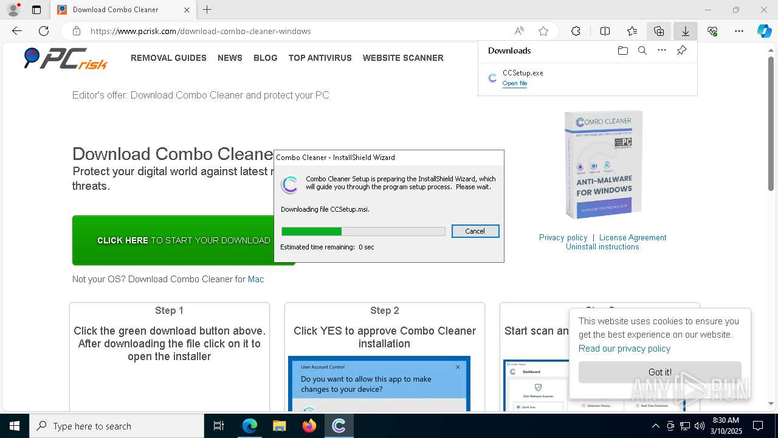Launch Edge from the taskbar

point(250,426)
